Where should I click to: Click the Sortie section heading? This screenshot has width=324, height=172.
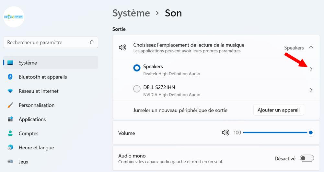pos(119,29)
